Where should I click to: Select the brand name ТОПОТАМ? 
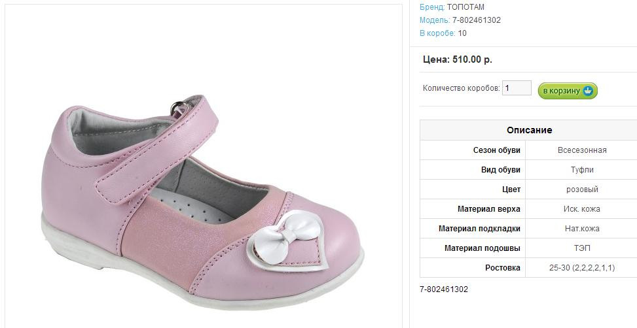(465, 7)
